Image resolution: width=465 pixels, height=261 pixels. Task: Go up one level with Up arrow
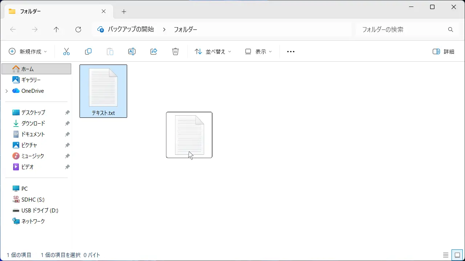(x=56, y=30)
